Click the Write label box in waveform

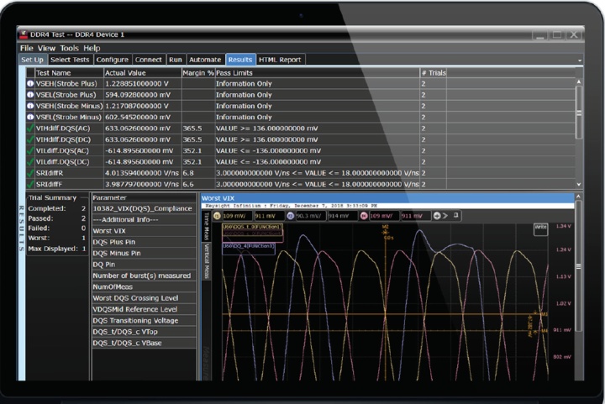click(540, 228)
